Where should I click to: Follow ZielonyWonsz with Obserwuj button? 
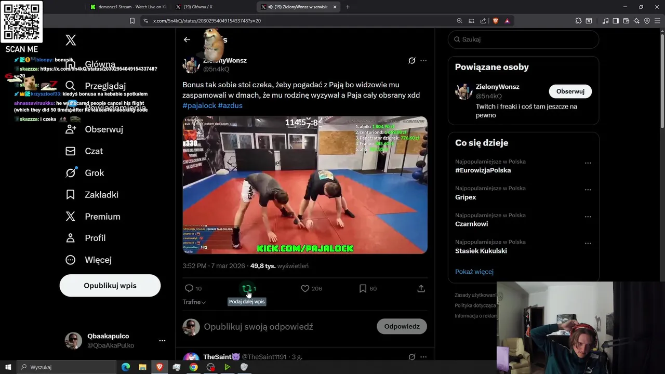570,91
